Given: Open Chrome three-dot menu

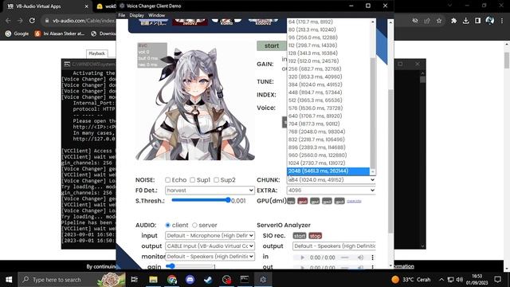Looking at the screenshot, I should point(502,21).
